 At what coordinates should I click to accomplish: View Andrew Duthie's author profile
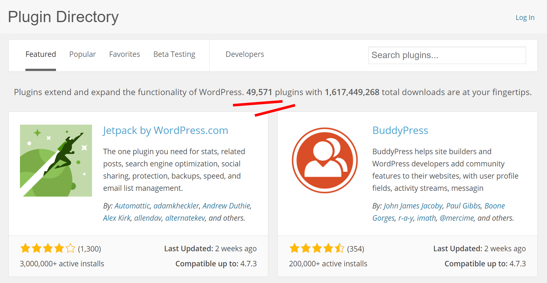tap(226, 206)
